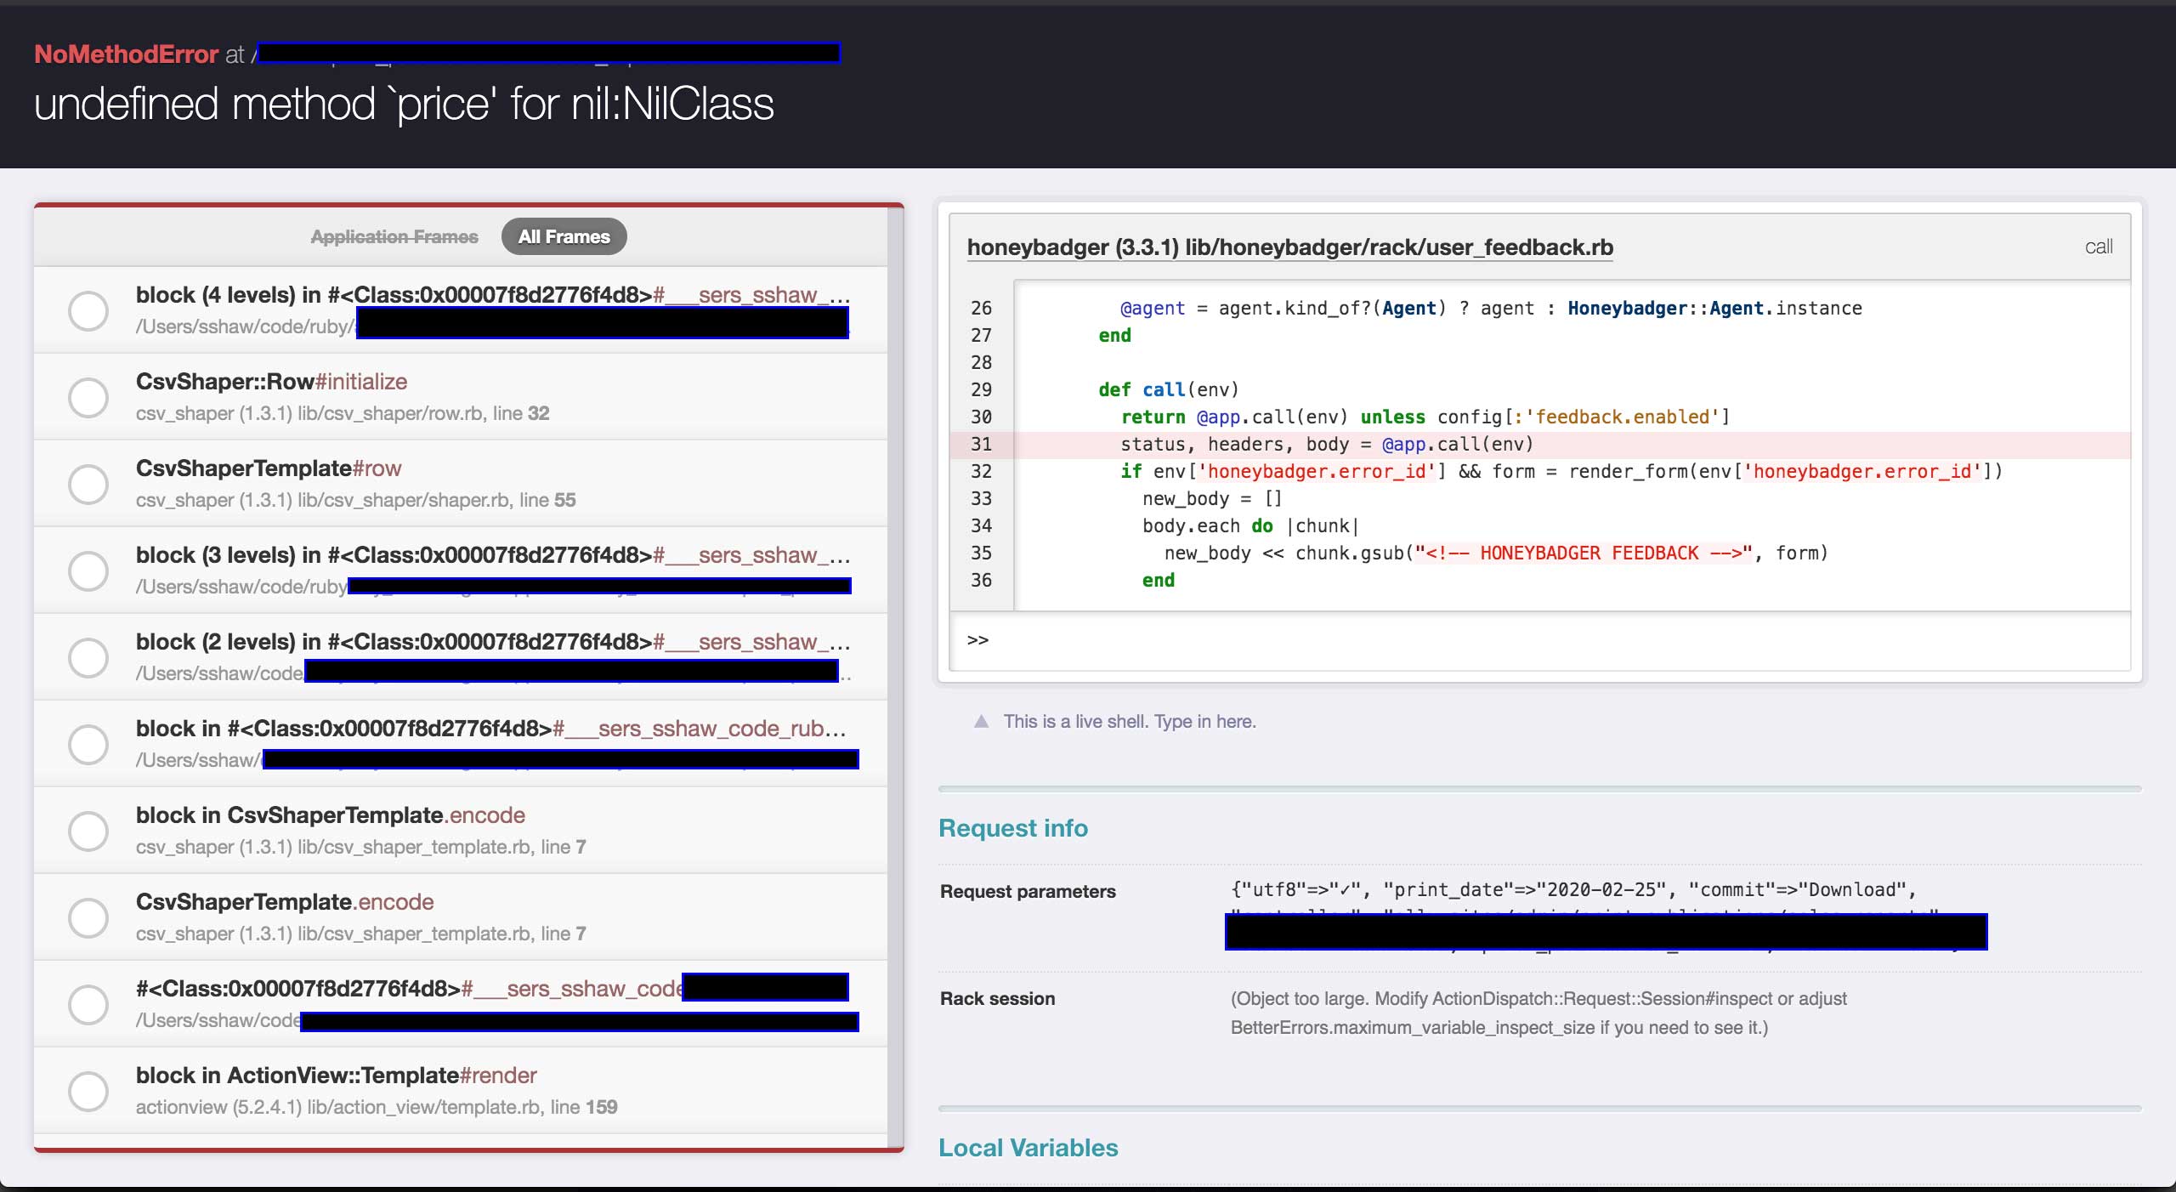Click the call label in the code panel header
Viewport: 2176px width, 1192px height.
pyautogui.click(x=2099, y=247)
